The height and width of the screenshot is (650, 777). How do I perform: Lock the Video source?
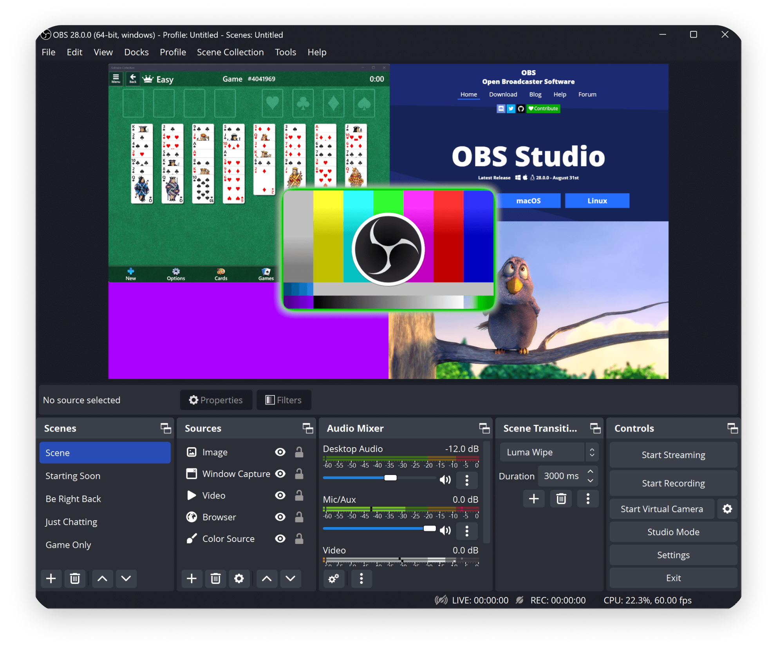click(x=299, y=495)
